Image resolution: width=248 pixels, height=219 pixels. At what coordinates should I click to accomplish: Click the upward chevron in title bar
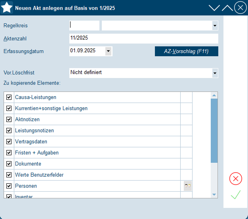coord(227,8)
